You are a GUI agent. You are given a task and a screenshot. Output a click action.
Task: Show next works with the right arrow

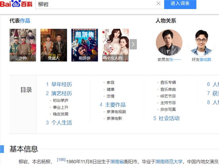133,44
